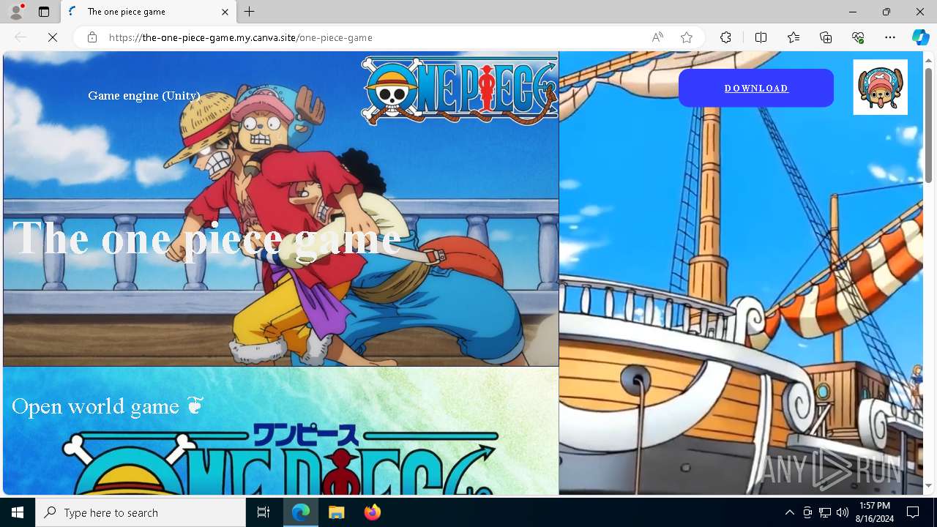Launch Firefox from taskbar
This screenshot has height=527, width=937.
coord(372,512)
